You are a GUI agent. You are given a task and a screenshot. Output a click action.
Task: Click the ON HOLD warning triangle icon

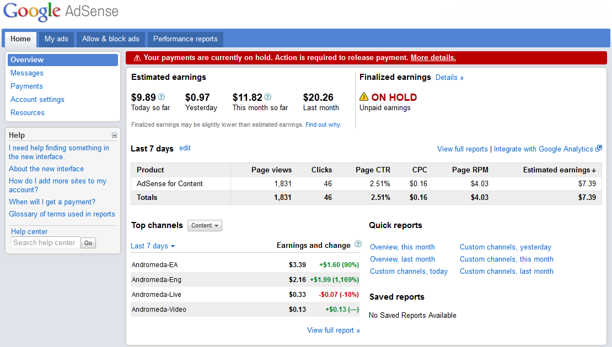pyautogui.click(x=364, y=97)
